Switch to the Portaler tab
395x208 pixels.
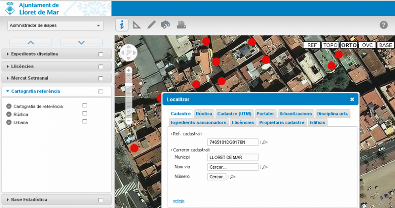[x=265, y=114]
